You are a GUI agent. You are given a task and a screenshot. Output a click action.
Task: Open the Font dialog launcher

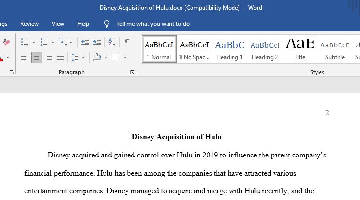point(12,73)
